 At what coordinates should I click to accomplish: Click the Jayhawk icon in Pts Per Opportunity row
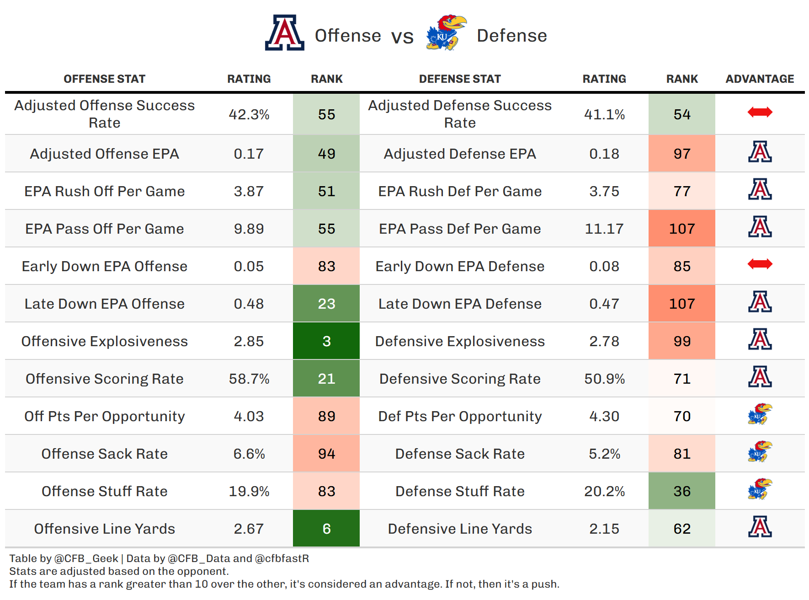[x=760, y=414]
